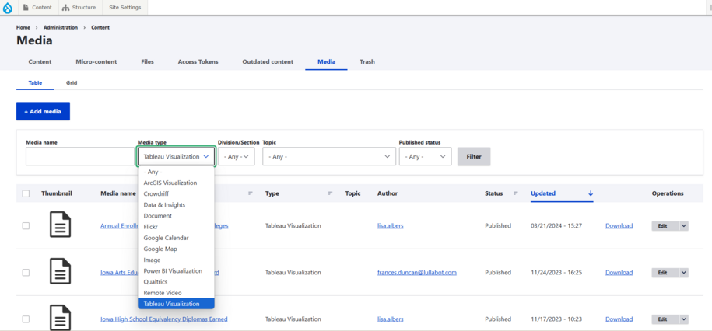Viewport: 712px width, 331px height.
Task: Open the Topic filter dropdown
Action: [328, 156]
